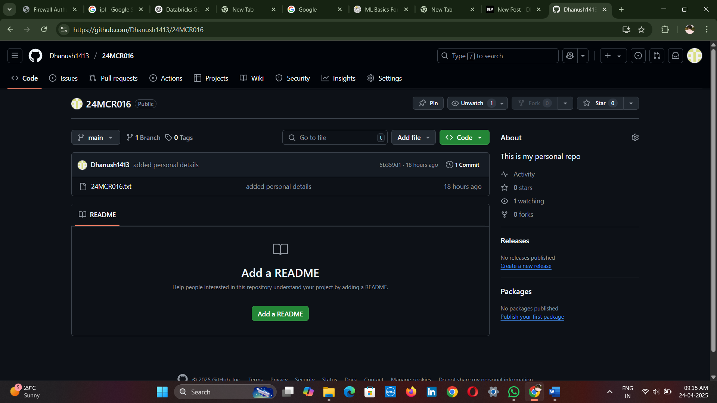The image size is (717, 403).
Task: Open the Wiki tab
Action: [252, 78]
